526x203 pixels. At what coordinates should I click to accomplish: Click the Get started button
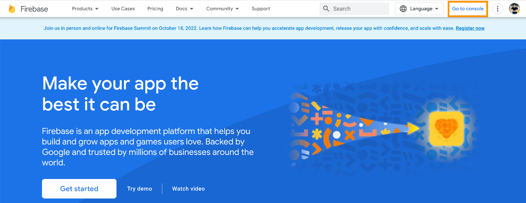pos(79,189)
